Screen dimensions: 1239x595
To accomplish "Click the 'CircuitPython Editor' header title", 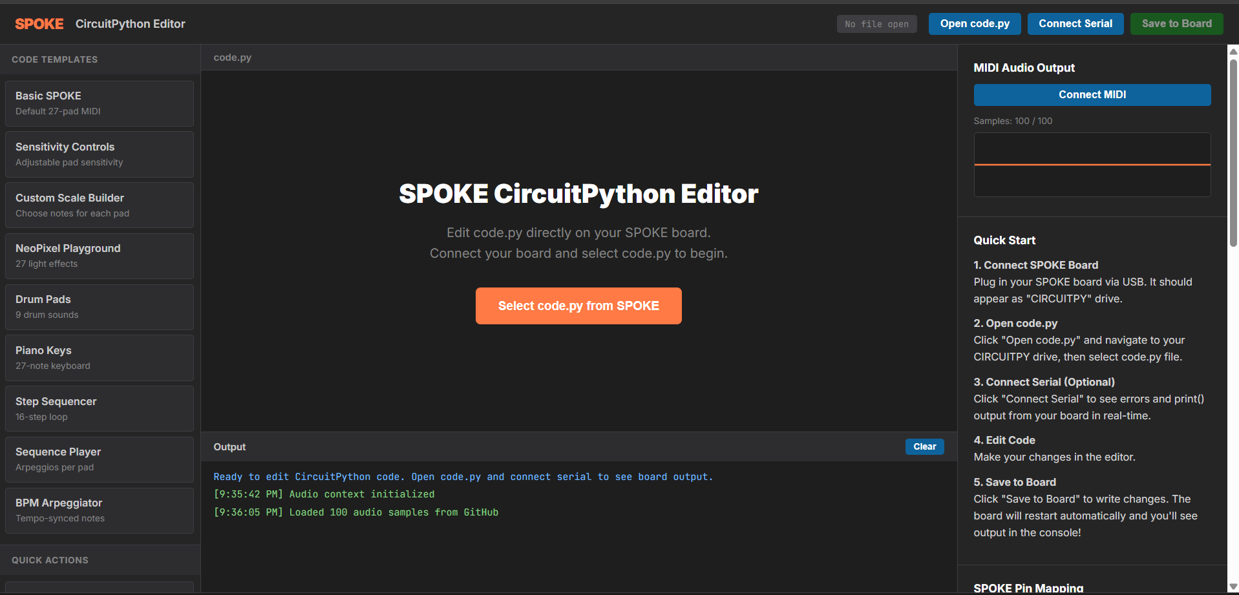I will tap(131, 24).
